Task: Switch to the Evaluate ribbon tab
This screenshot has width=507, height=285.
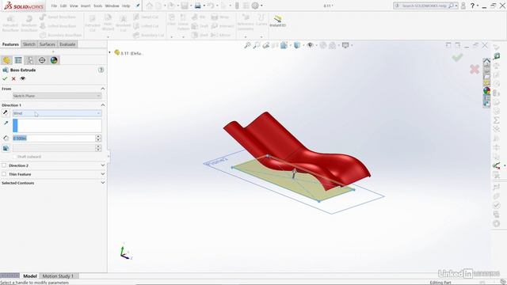Action: (x=67, y=44)
